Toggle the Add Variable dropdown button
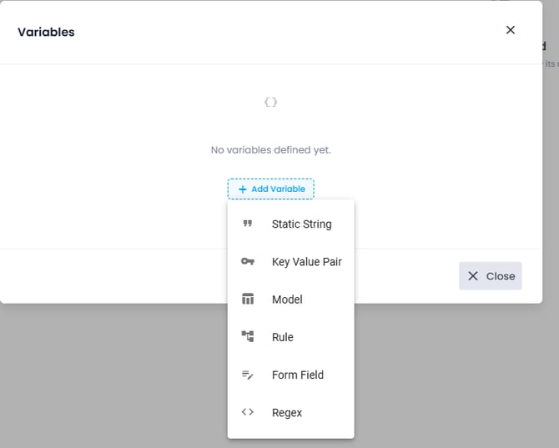559x448 pixels. tap(271, 189)
